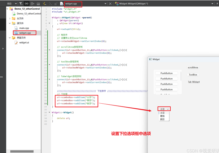Click line number 33 in the gutter

point(46,103)
